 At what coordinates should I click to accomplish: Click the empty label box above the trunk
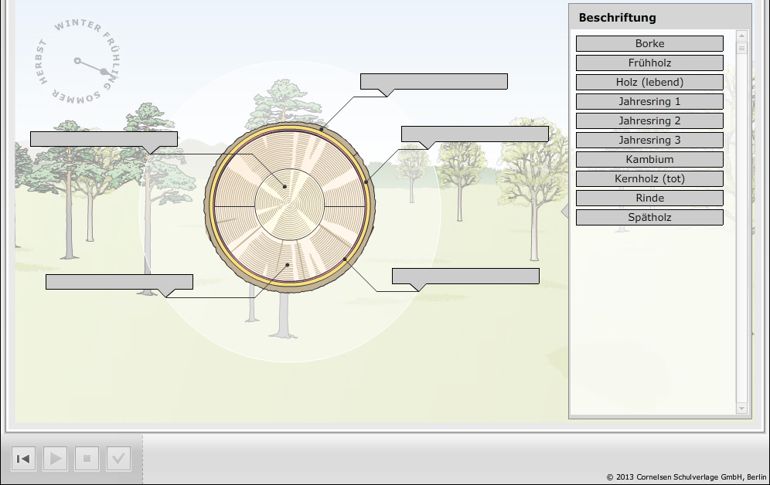[x=434, y=81]
